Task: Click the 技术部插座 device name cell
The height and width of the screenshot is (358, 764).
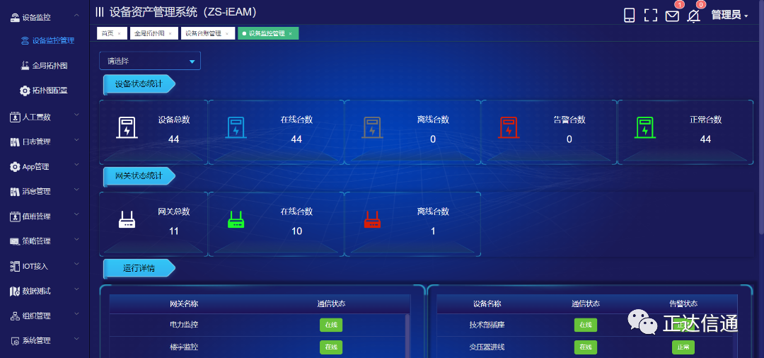Action: point(487,325)
